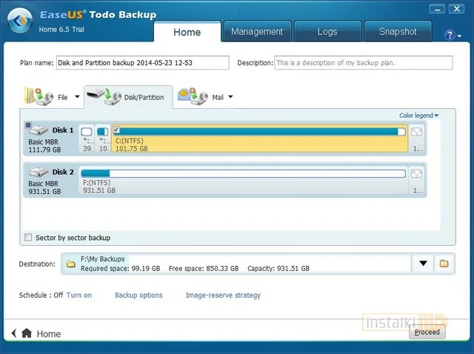
Task: Click the C: partition usage bar
Action: [x=259, y=132]
